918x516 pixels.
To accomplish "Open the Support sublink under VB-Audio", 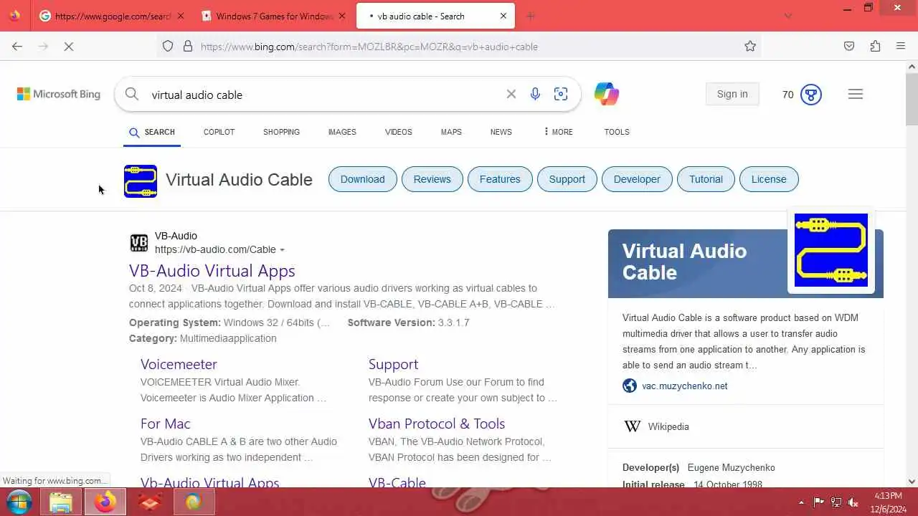I will tap(393, 364).
